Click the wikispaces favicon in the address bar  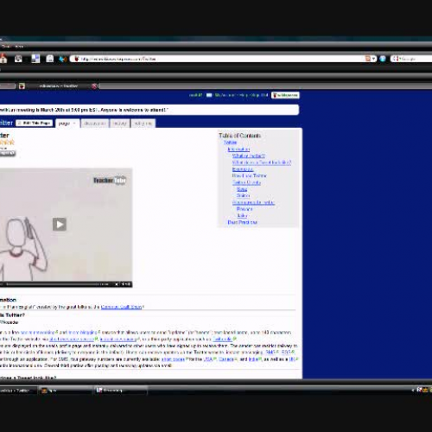tap(77, 59)
